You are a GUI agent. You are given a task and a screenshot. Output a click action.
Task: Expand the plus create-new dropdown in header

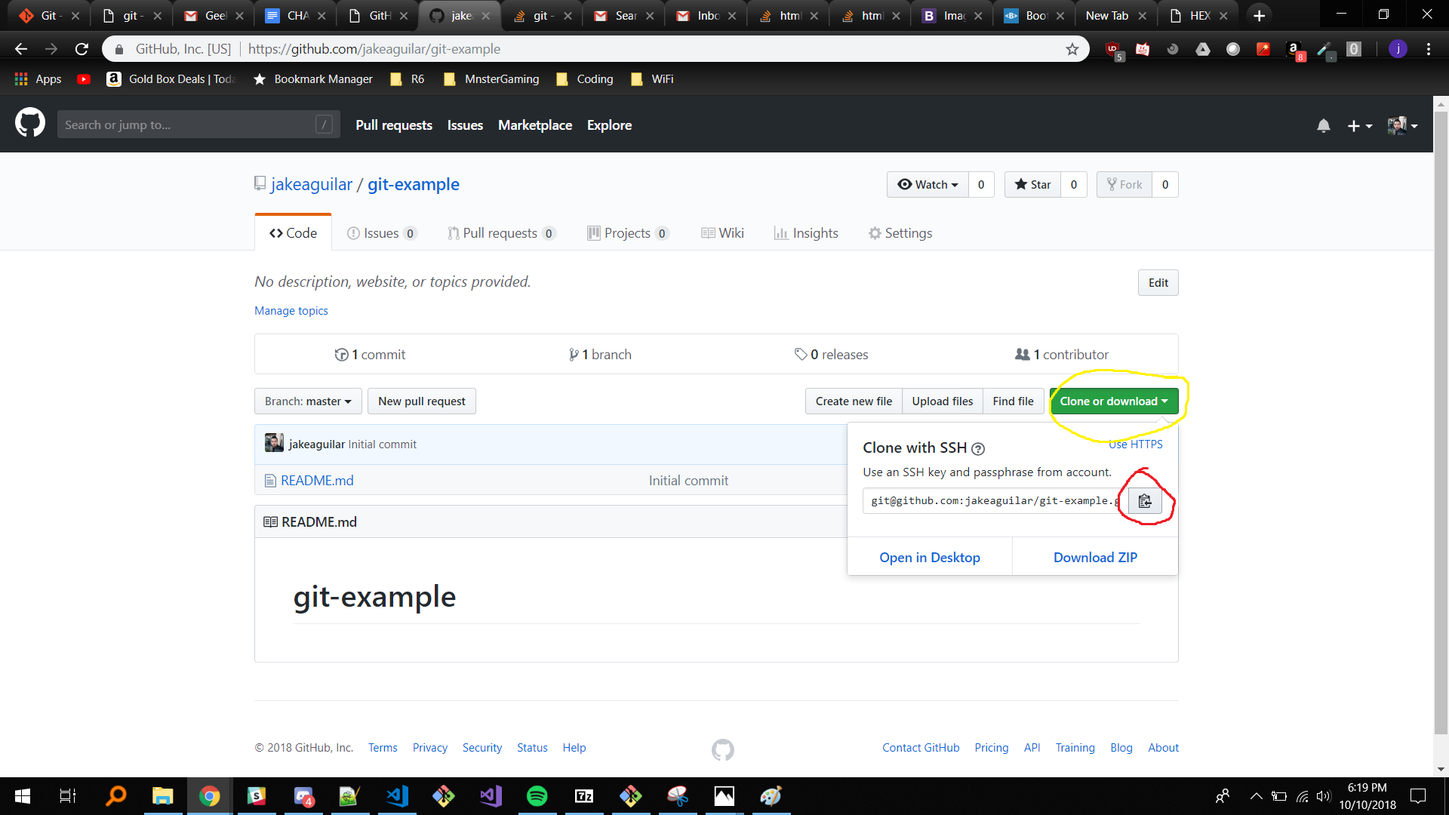[x=1359, y=125]
